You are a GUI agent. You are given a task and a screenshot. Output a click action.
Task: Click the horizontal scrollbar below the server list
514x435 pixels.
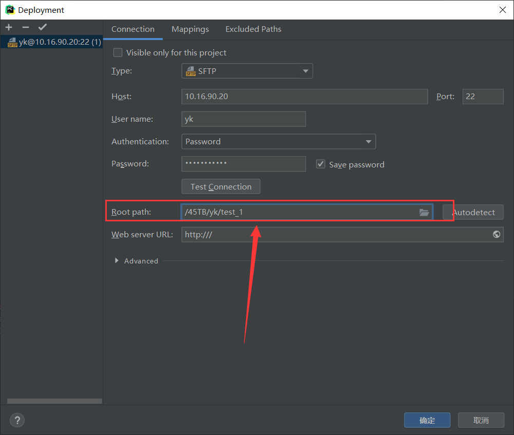tap(53, 401)
